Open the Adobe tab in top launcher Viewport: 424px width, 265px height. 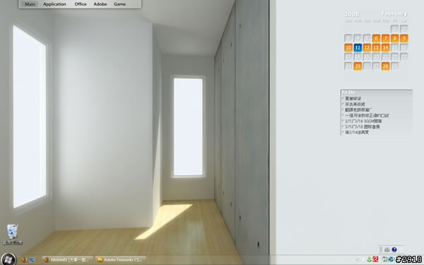[x=100, y=4]
